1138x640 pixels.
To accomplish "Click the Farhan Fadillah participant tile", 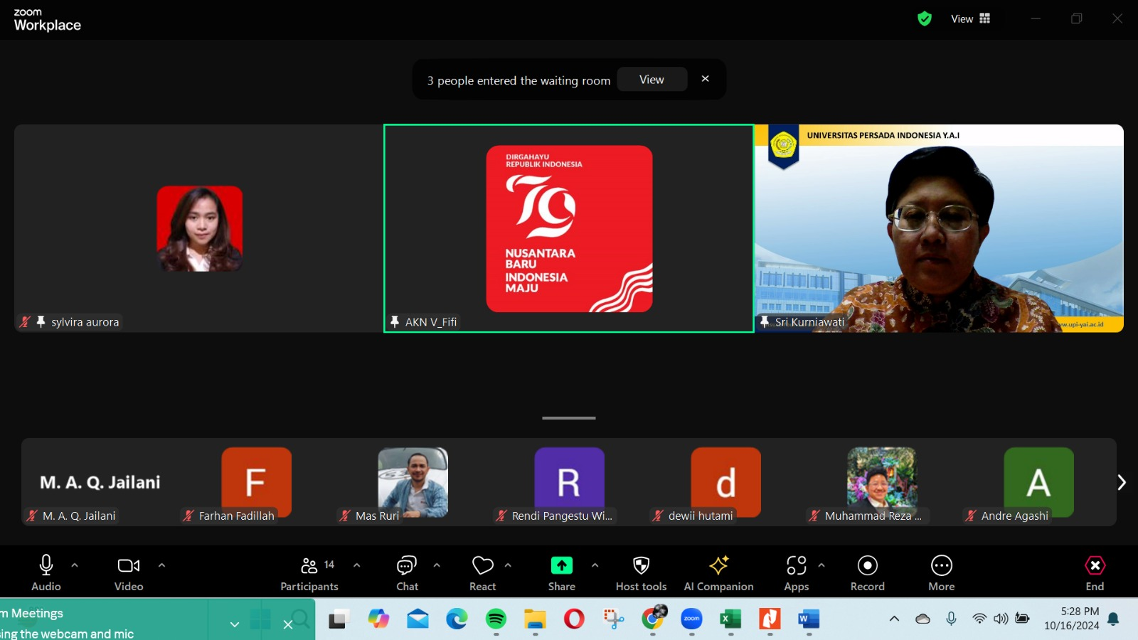I will pyautogui.click(x=256, y=482).
